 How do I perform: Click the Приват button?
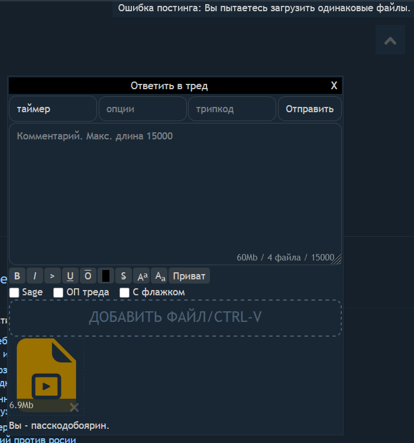point(189,276)
